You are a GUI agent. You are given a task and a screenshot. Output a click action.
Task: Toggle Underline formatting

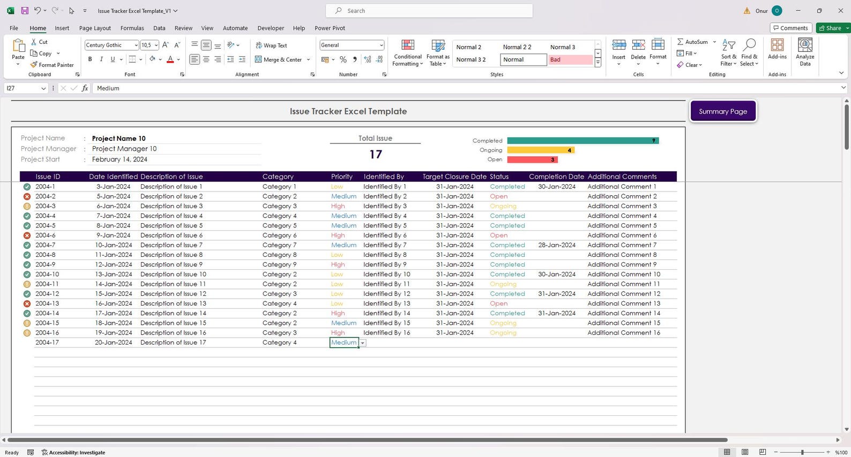coord(113,59)
